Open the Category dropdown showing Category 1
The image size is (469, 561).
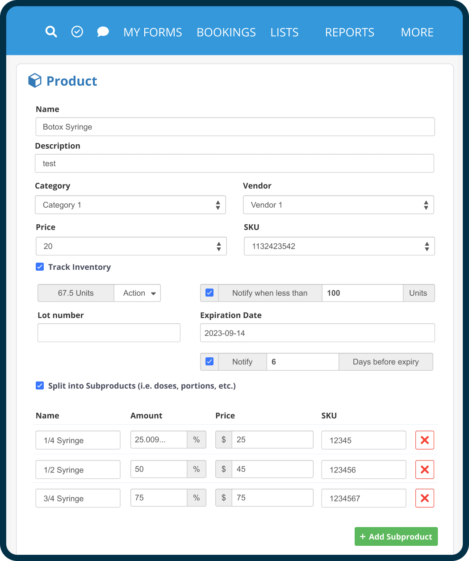click(130, 205)
